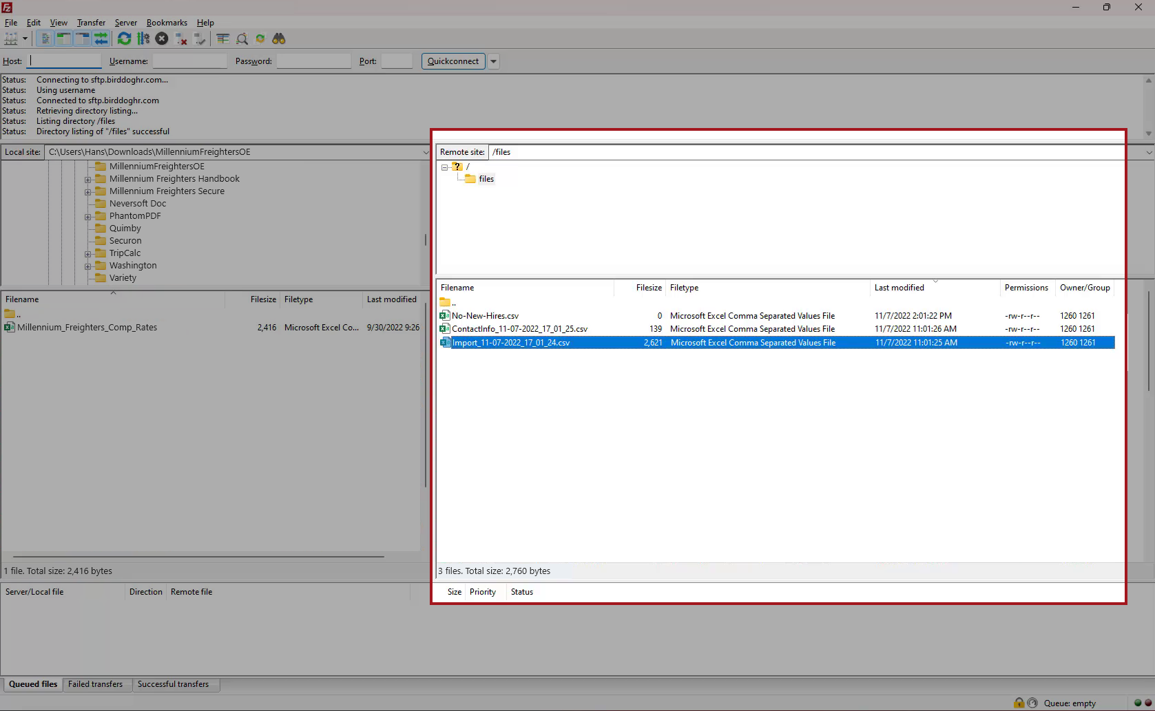Click the Quickconnect button
This screenshot has height=711, width=1155.
coord(453,61)
